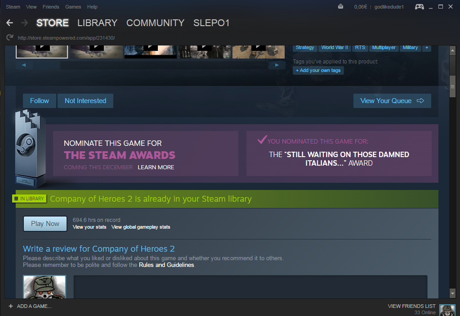Click the store URL address text

coord(66,38)
